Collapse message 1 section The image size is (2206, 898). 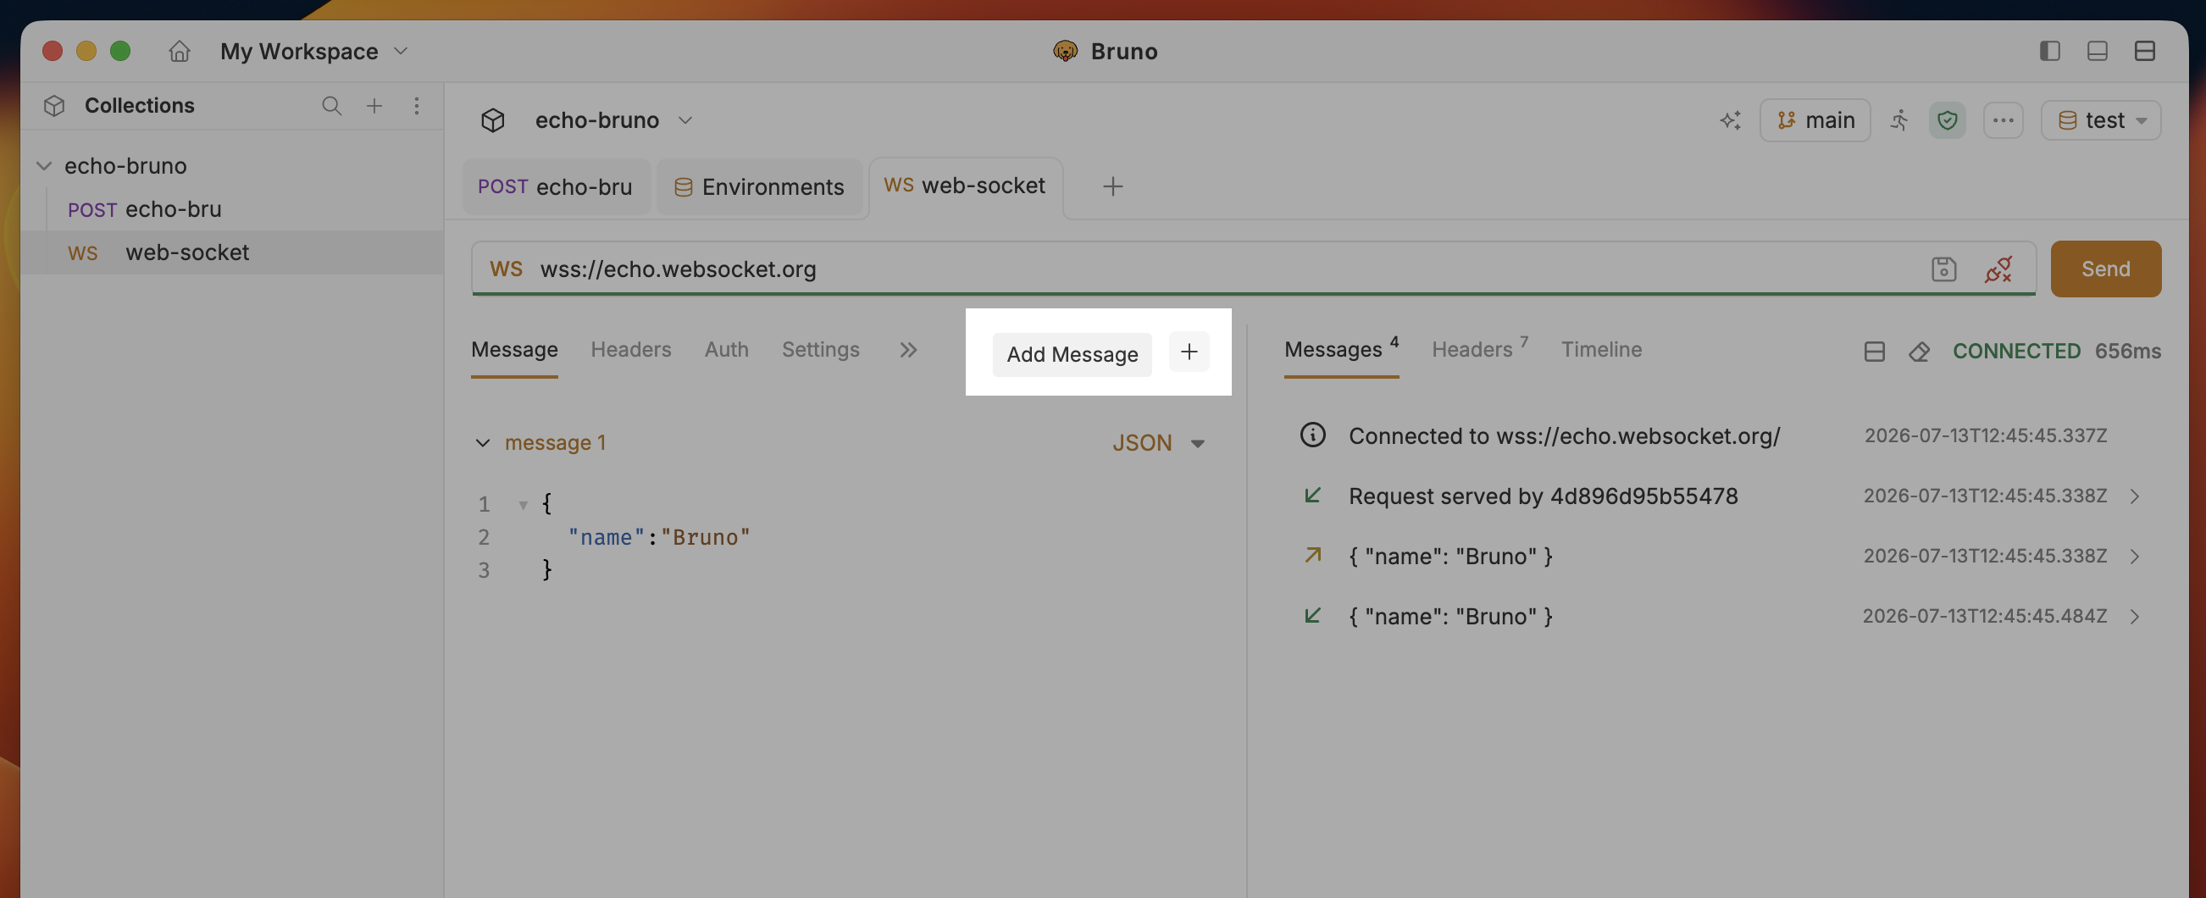pyautogui.click(x=483, y=442)
